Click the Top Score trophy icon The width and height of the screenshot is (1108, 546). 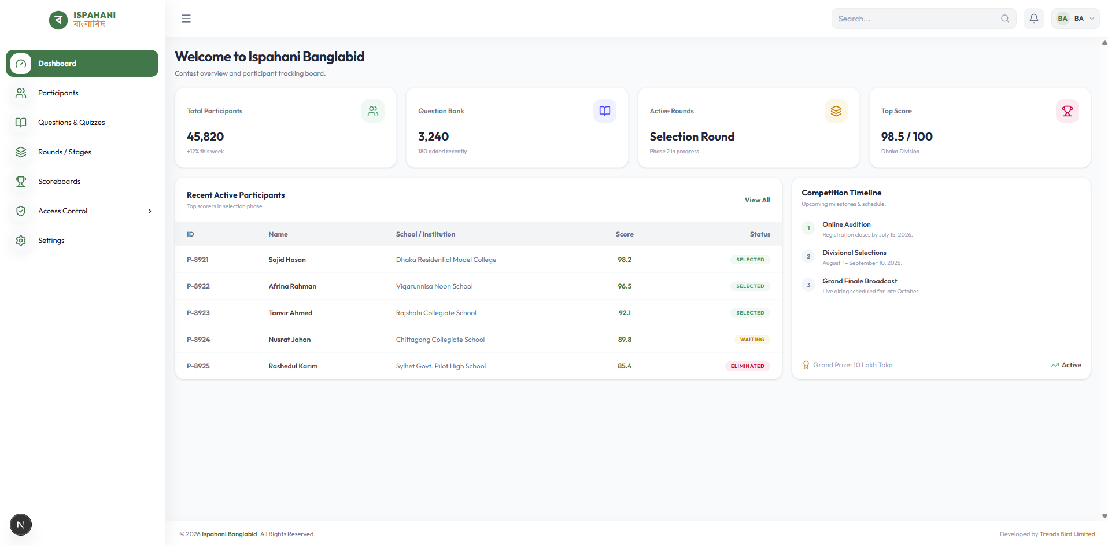pyautogui.click(x=1068, y=111)
